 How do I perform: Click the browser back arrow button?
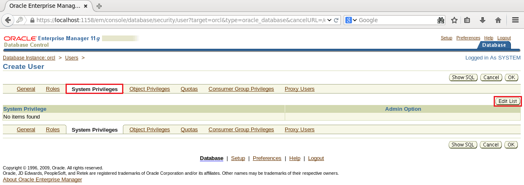tap(8, 20)
